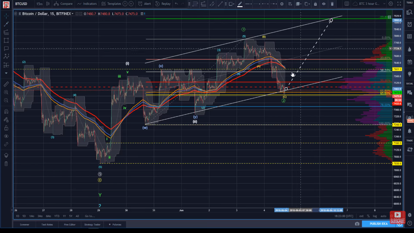This screenshot has width=414, height=233.
Task: Take a chart snapshot with camera icon
Action: 357,224
